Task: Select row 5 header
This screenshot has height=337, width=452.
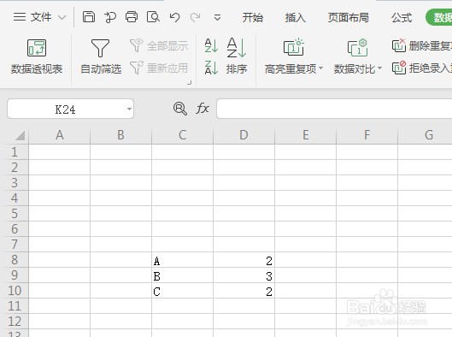Action: pyautogui.click(x=15, y=214)
